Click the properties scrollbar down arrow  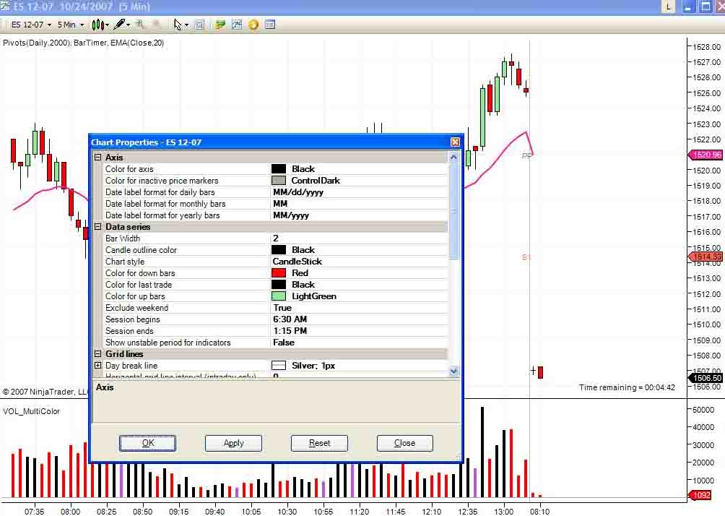(x=453, y=371)
